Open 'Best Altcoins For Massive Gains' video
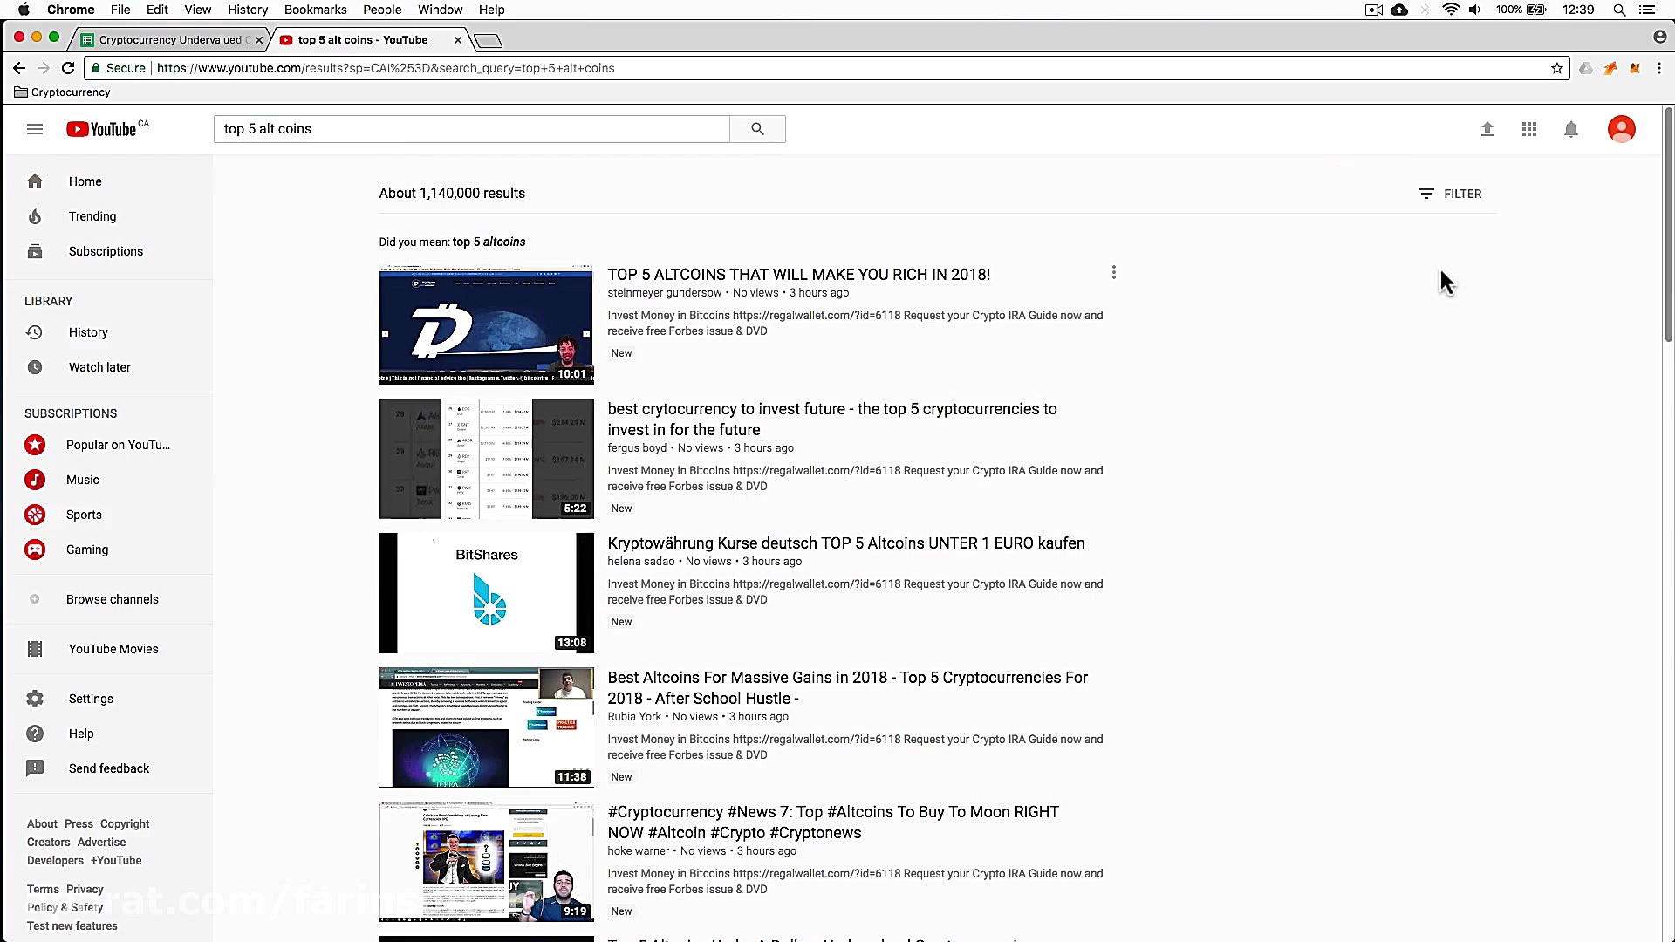 (848, 687)
